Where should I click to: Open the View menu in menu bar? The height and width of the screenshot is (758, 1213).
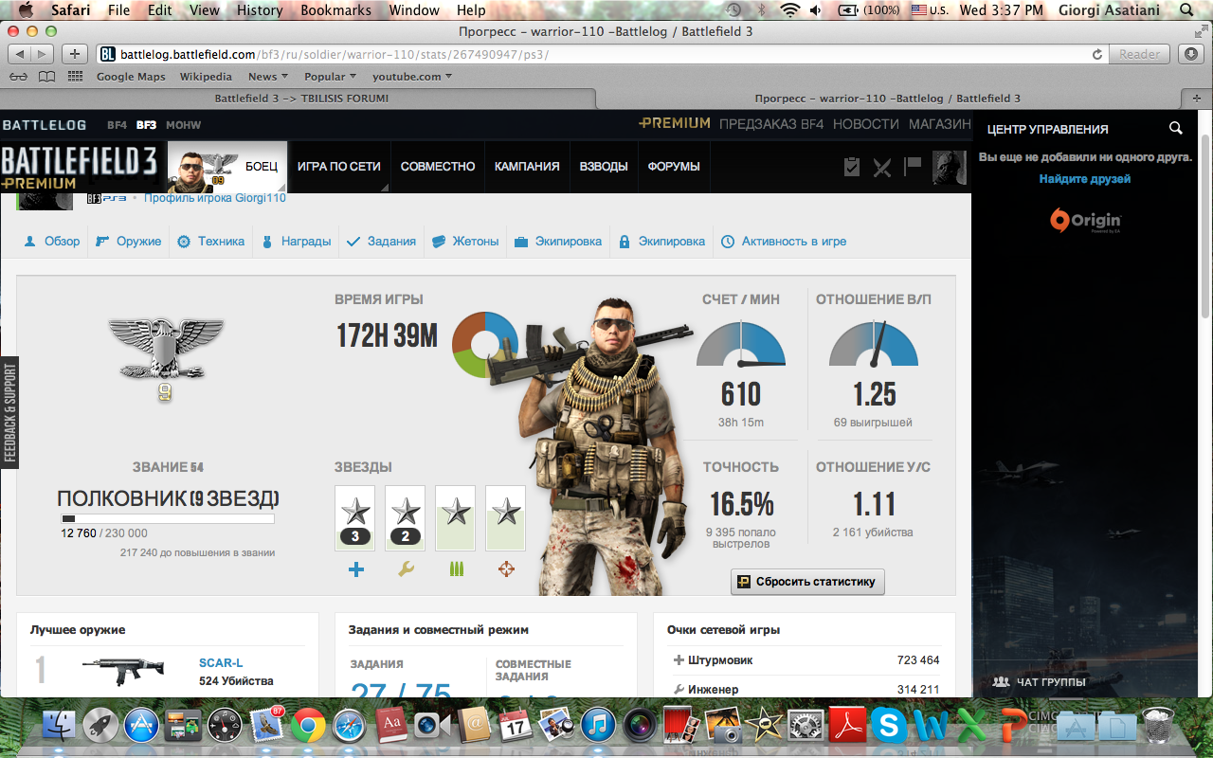pyautogui.click(x=205, y=10)
